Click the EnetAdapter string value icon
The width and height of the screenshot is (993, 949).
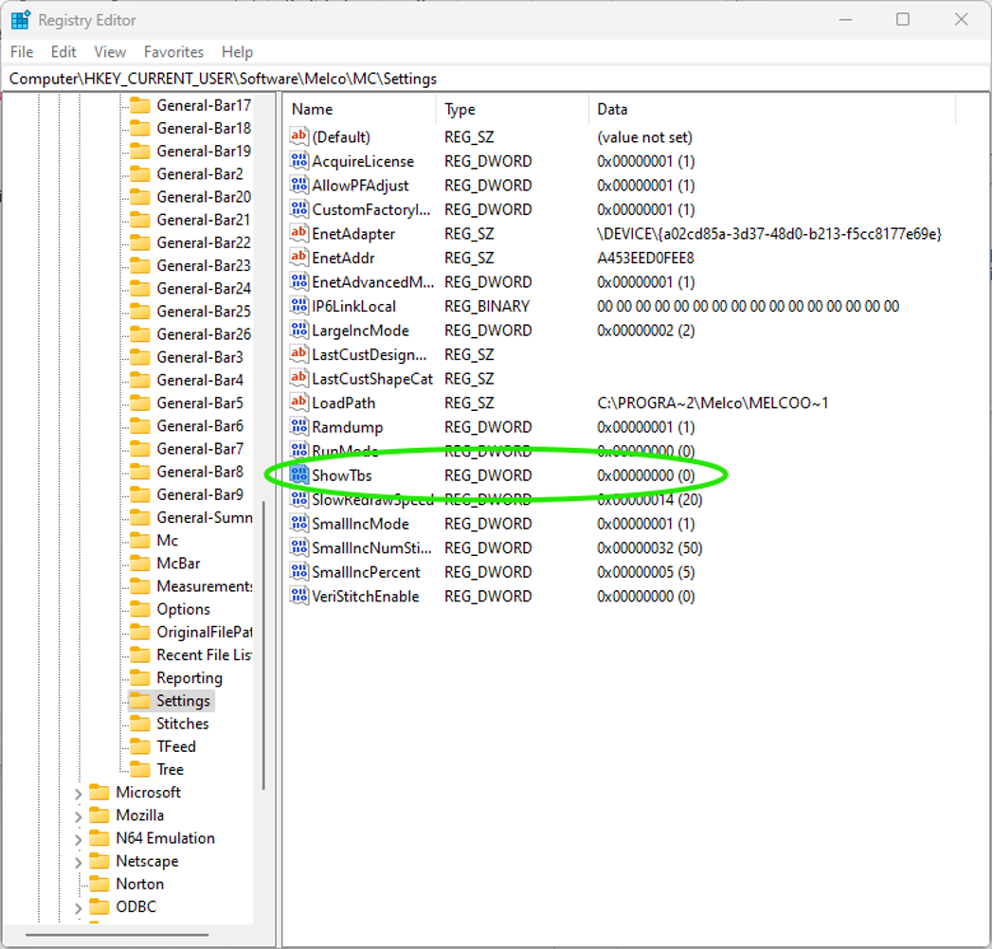(x=298, y=233)
